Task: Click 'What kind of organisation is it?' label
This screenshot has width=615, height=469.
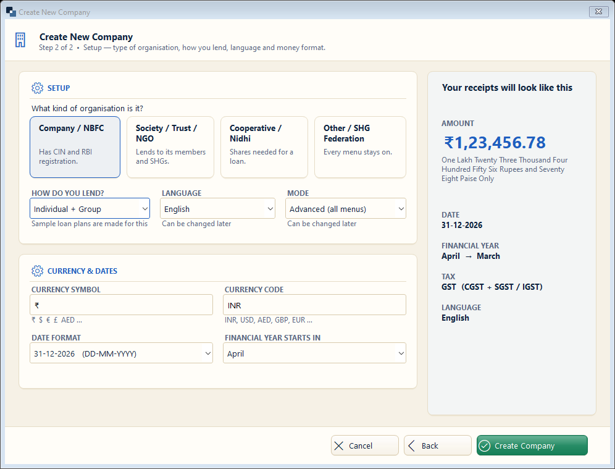Action: pyautogui.click(x=88, y=108)
